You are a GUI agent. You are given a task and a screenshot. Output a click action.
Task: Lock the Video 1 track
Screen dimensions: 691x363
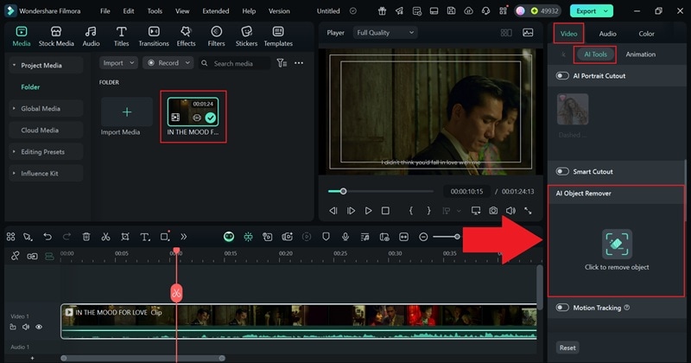coord(13,327)
